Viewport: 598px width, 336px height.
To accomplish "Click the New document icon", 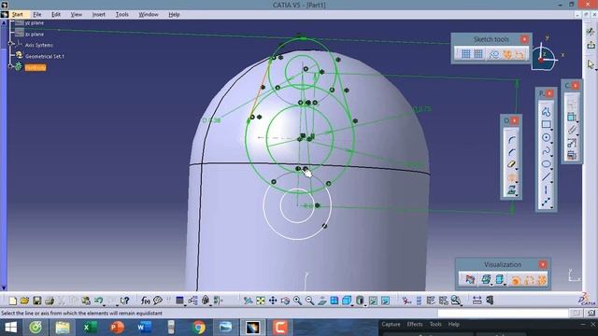I will pos(12,301).
